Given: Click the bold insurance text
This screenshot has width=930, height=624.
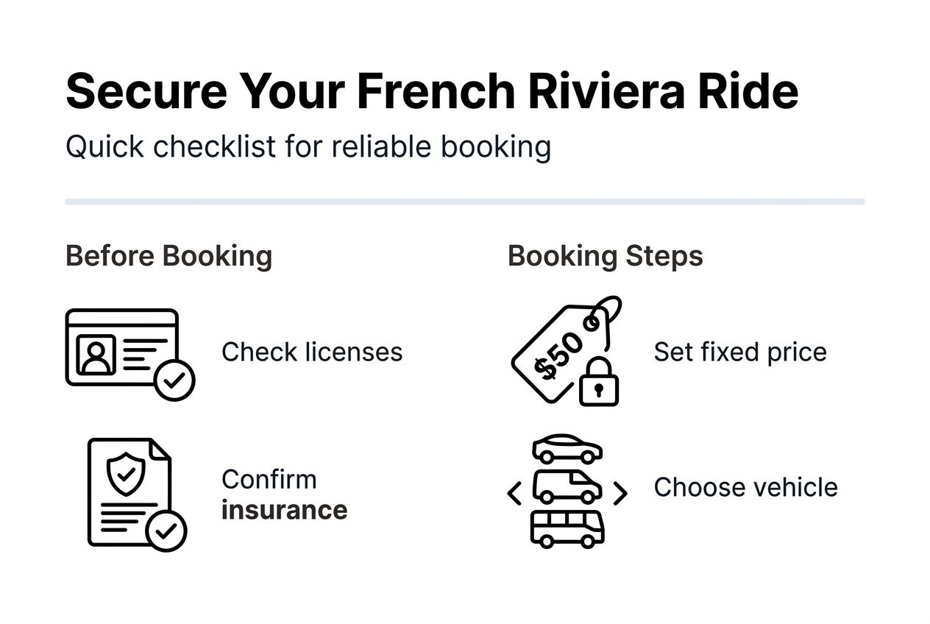Looking at the screenshot, I should 284,510.
